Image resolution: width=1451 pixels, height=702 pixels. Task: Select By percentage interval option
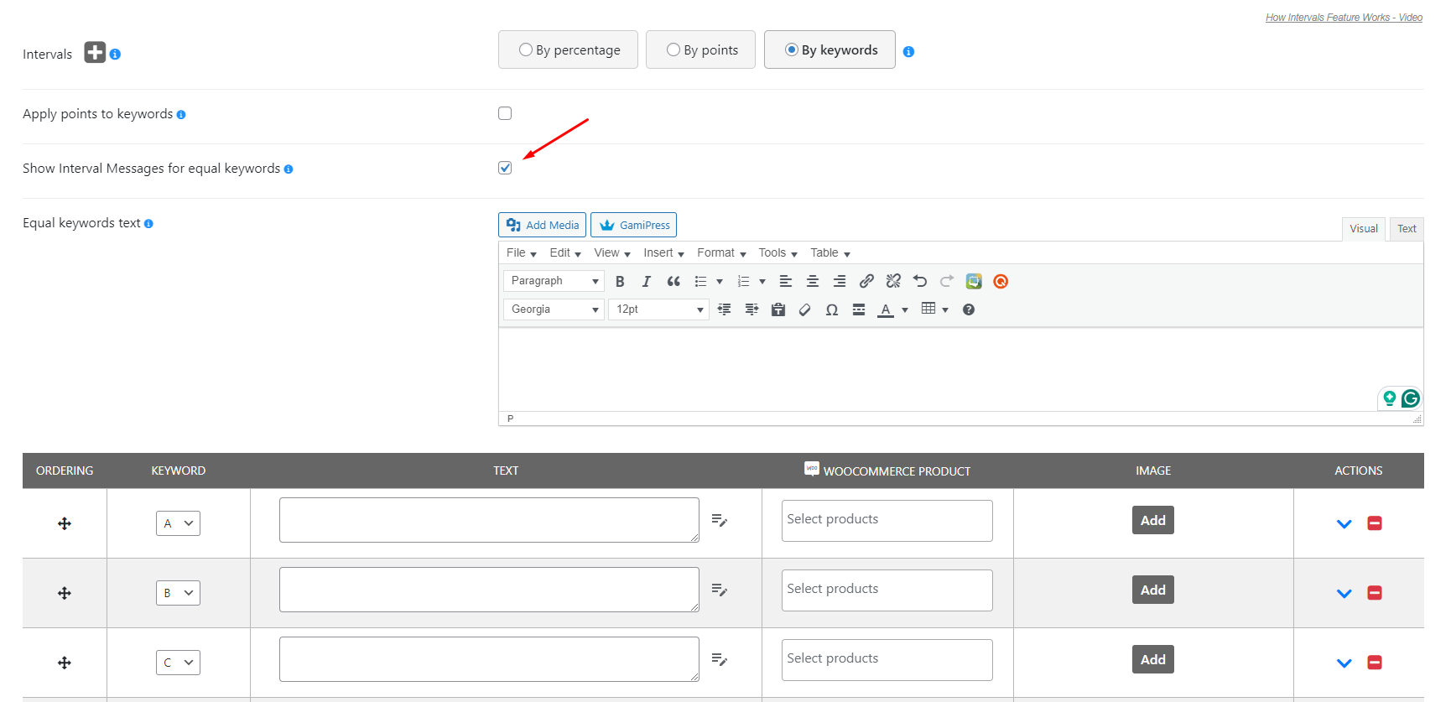click(569, 49)
